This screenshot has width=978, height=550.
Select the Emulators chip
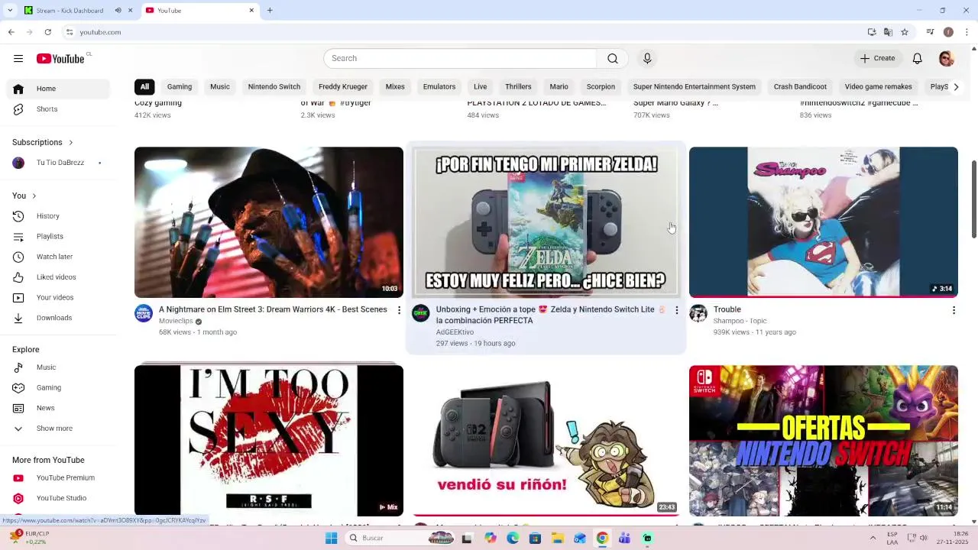(x=439, y=87)
